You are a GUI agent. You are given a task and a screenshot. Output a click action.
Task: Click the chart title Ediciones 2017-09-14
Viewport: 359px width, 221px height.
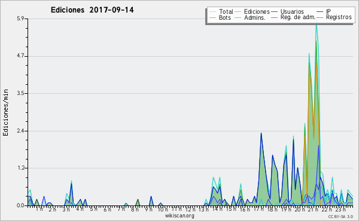coord(92,10)
